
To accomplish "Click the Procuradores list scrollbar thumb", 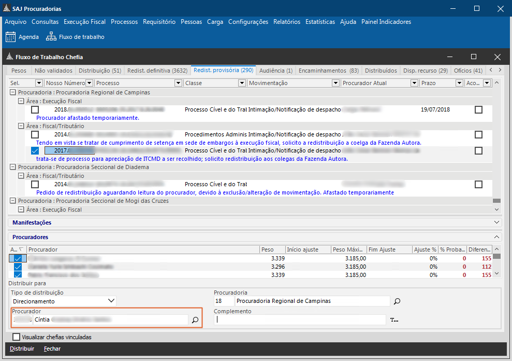I will click(496, 256).
